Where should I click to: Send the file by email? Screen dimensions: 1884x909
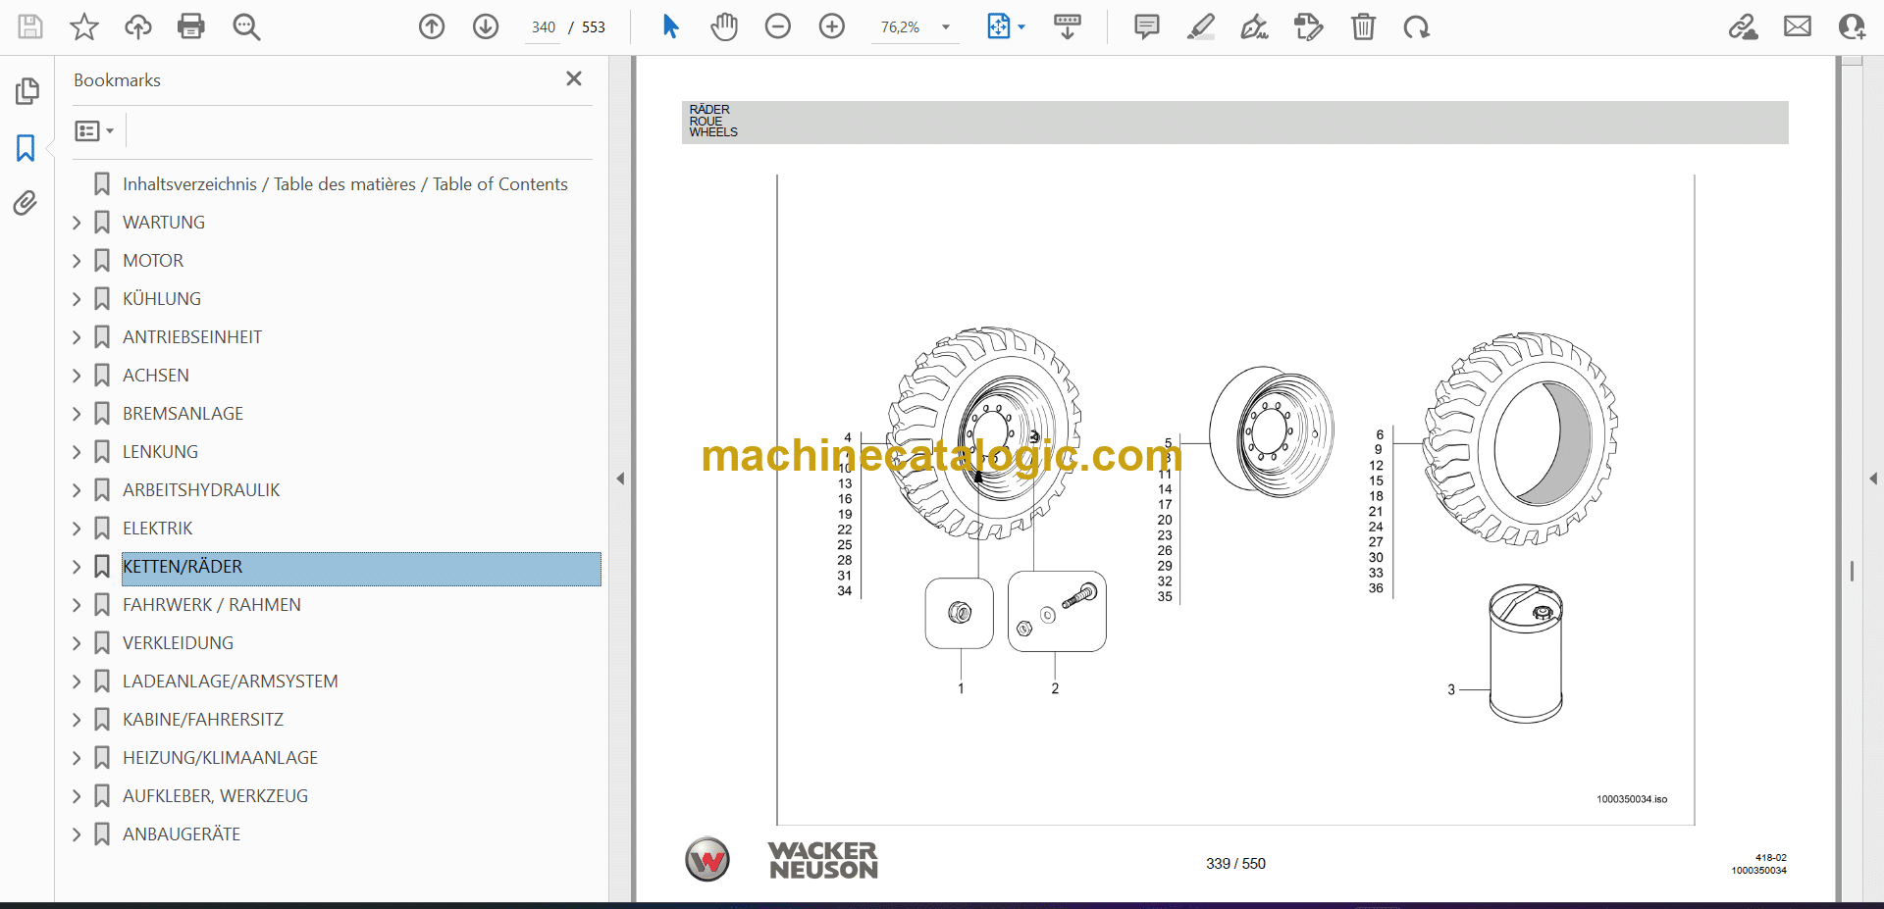[1798, 26]
